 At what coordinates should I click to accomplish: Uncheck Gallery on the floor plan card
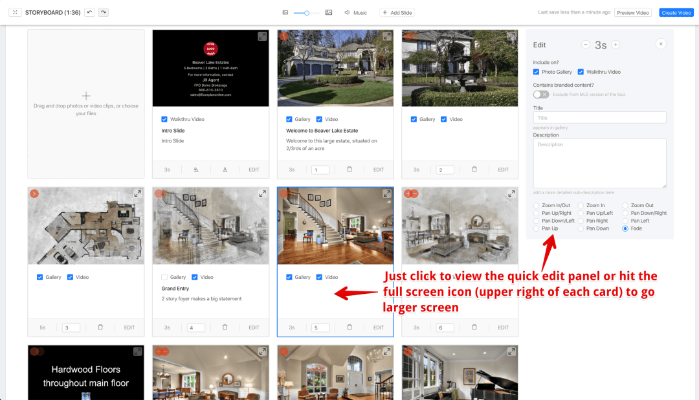[39, 277]
